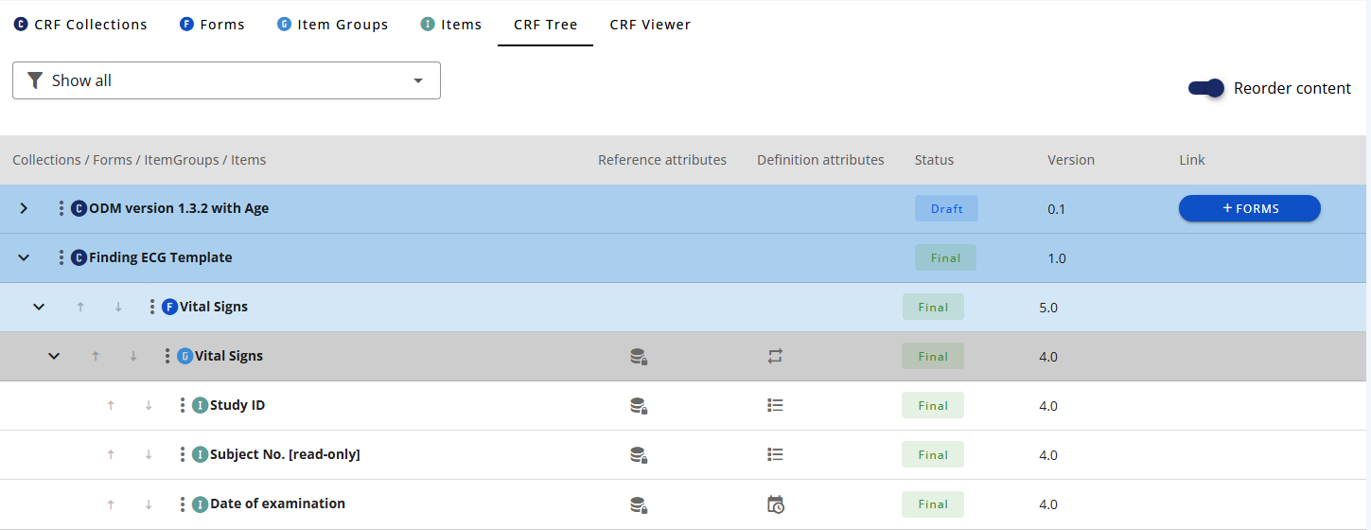Image resolution: width=1371 pixels, height=530 pixels.
Task: Toggle the Reorder content switch
Action: click(x=1206, y=88)
